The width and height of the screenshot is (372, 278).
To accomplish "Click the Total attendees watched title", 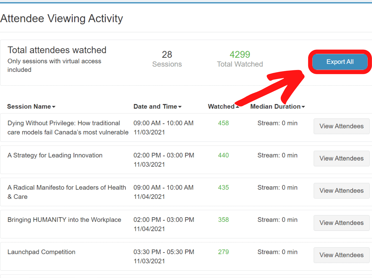I will pyautogui.click(x=57, y=50).
